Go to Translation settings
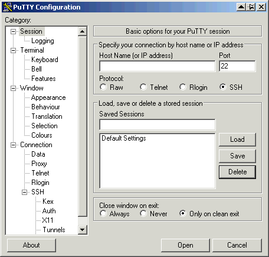Viewport: 269px width, 257px height. click(x=47, y=116)
